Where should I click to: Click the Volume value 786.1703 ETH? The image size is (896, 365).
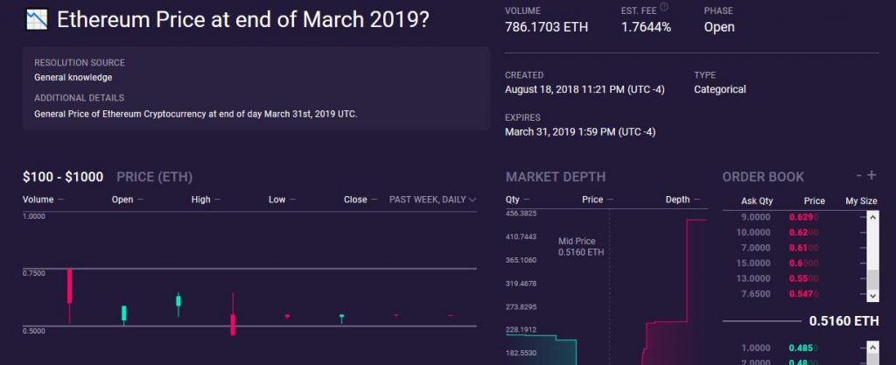(546, 27)
